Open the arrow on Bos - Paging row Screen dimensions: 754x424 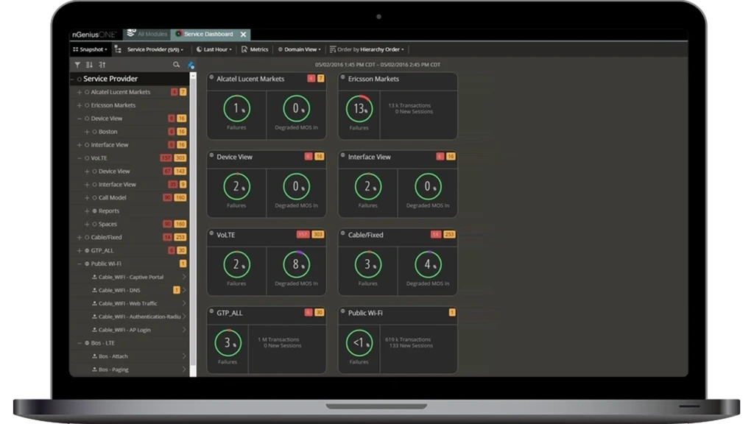184,370
